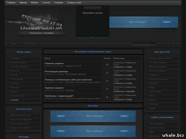Open Модели оружия in CS:S block

[157, 71]
